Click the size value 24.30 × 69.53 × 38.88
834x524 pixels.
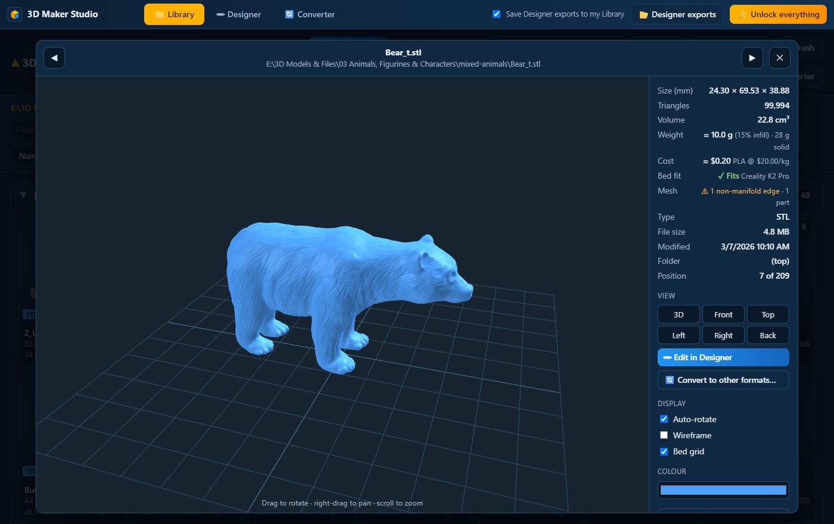[x=749, y=91]
